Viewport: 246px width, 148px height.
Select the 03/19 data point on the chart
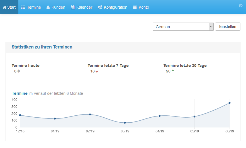(125, 123)
